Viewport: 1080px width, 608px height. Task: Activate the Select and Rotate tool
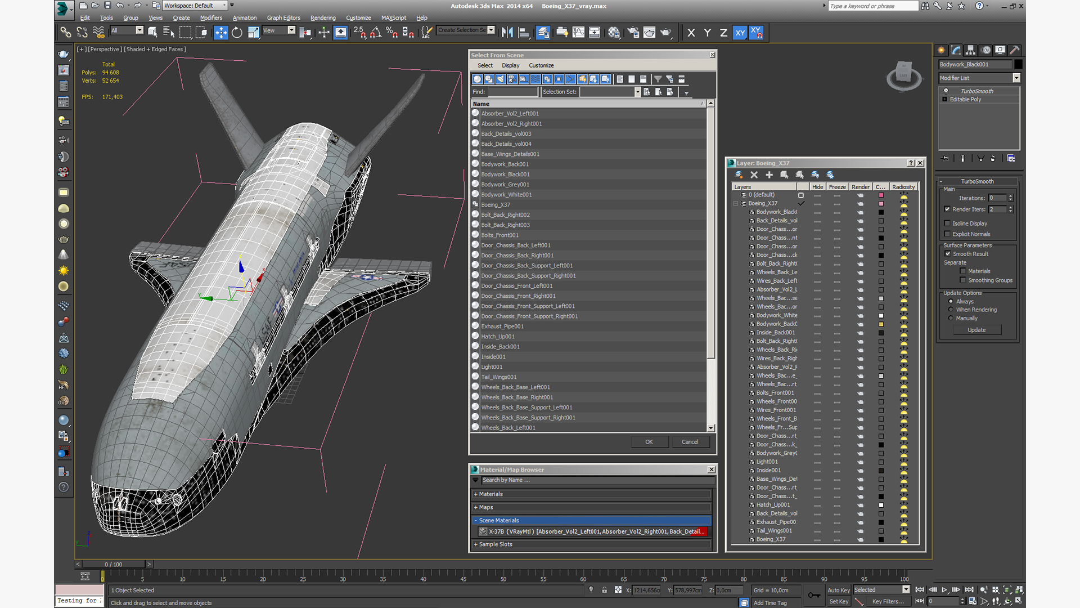tap(237, 33)
